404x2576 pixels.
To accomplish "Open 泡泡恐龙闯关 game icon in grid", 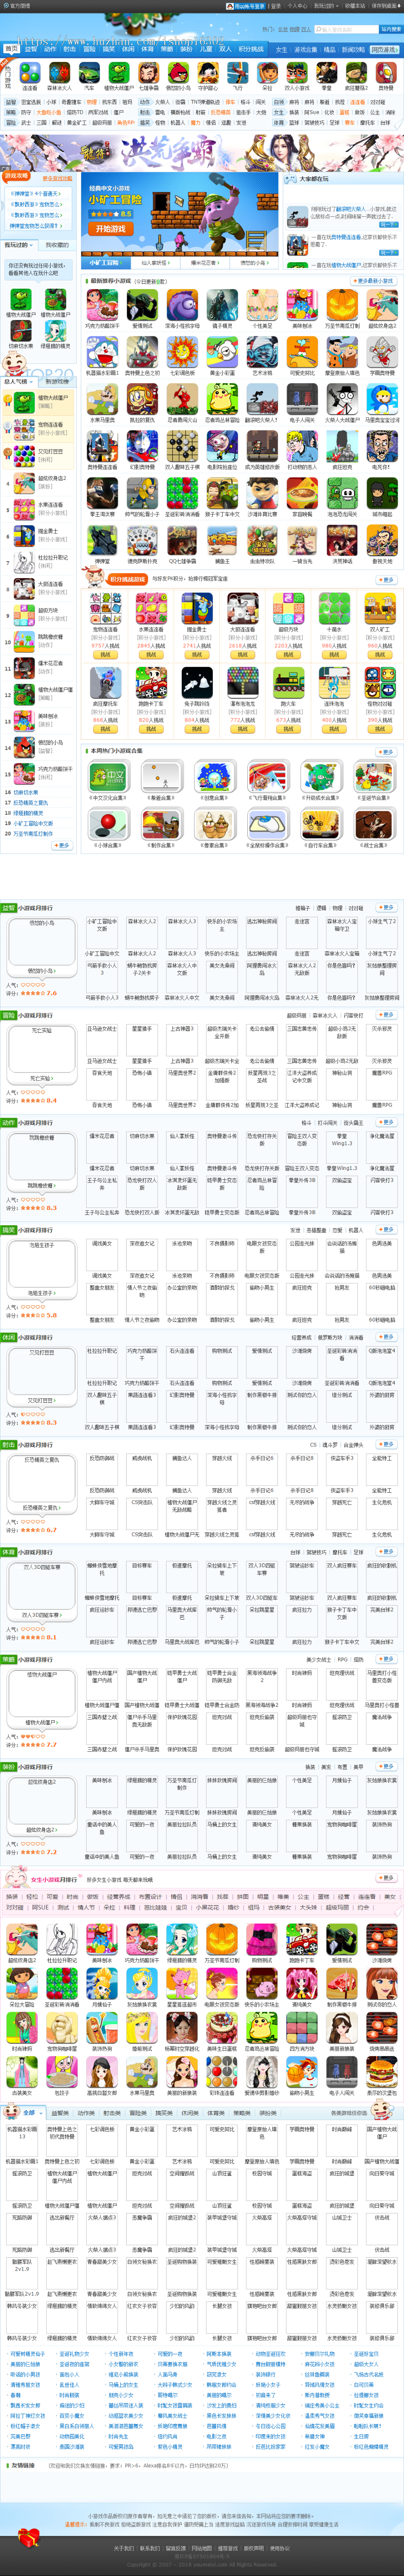I will pos(342,492).
